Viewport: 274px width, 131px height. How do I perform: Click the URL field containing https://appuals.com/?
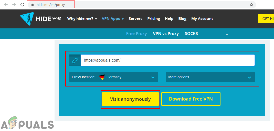point(167,60)
